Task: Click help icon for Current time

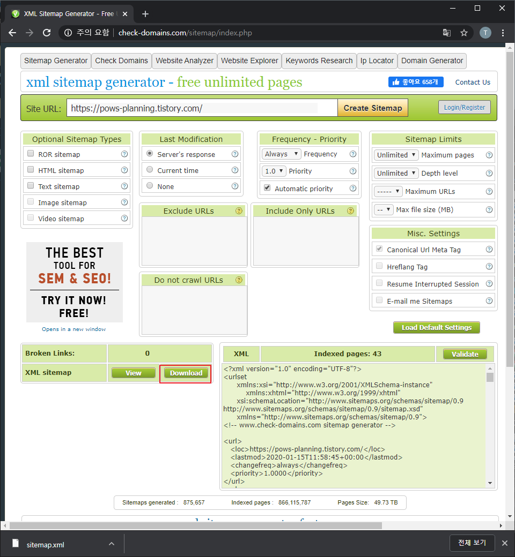Action: tap(235, 170)
